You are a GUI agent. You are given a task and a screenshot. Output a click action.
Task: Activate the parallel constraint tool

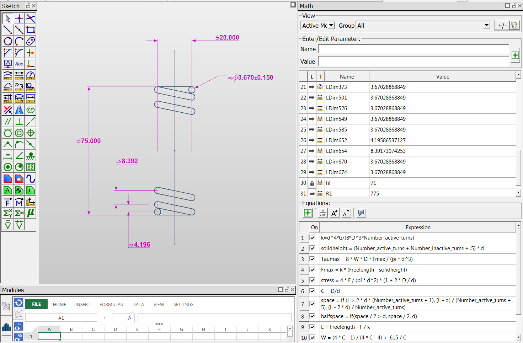pos(8,122)
